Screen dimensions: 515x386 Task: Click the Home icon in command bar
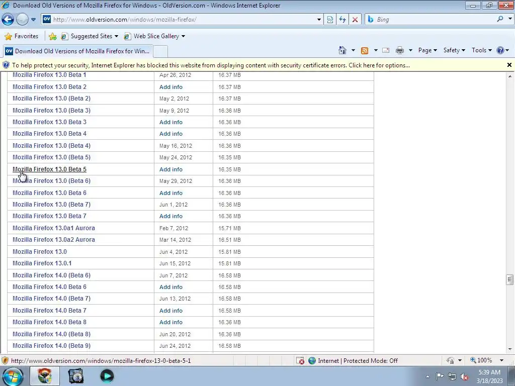coord(342,50)
